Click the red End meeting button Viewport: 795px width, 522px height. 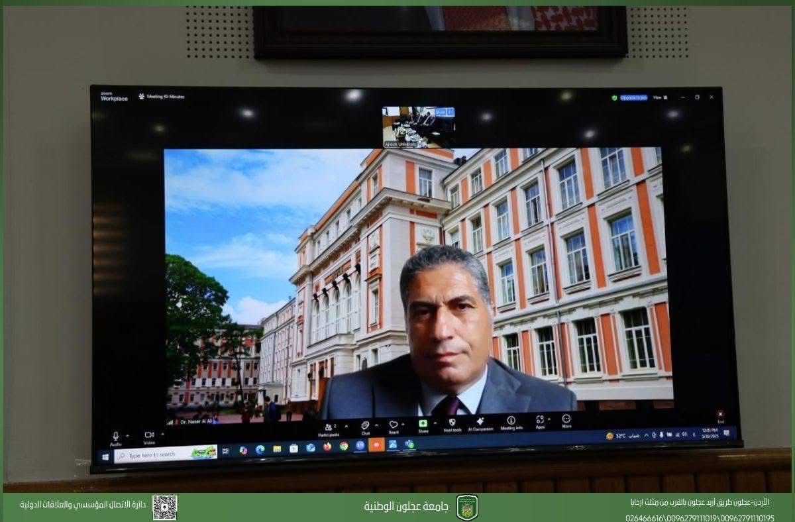point(721,415)
